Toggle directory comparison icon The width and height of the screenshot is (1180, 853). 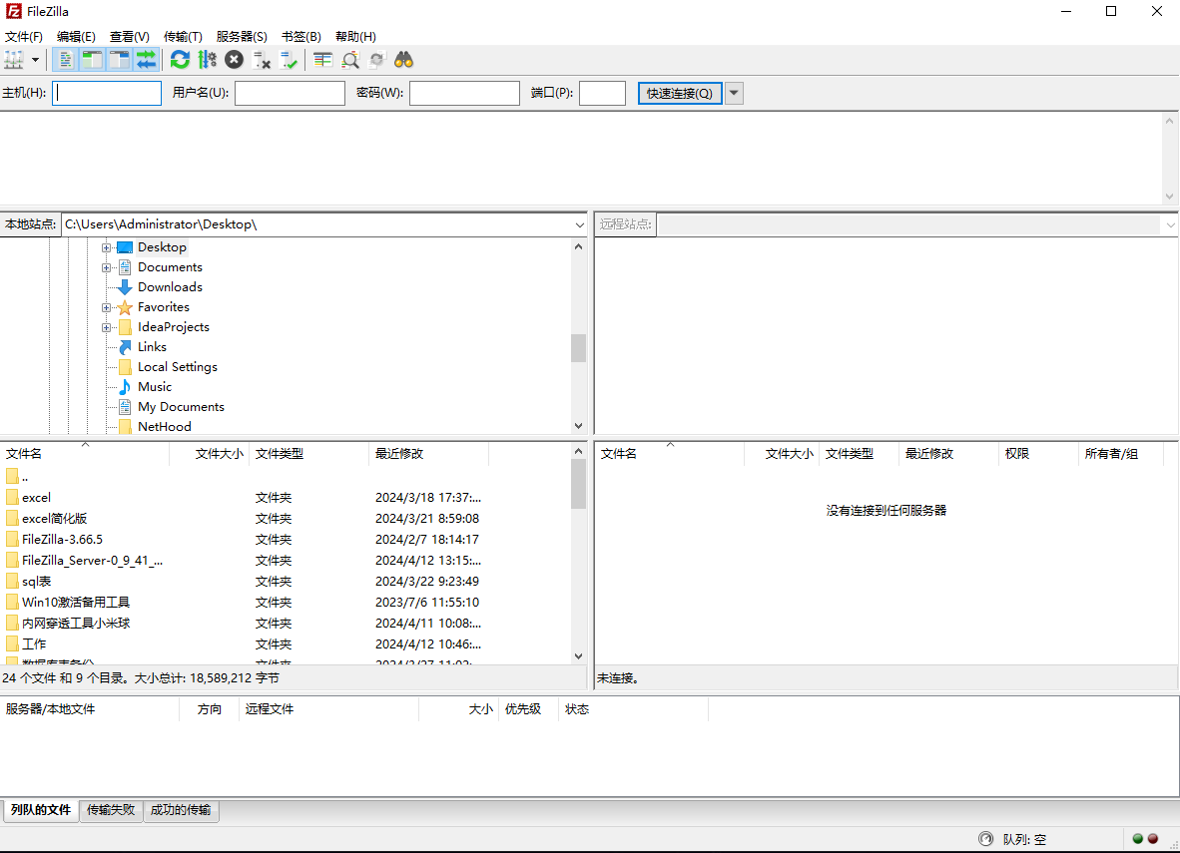tap(350, 60)
